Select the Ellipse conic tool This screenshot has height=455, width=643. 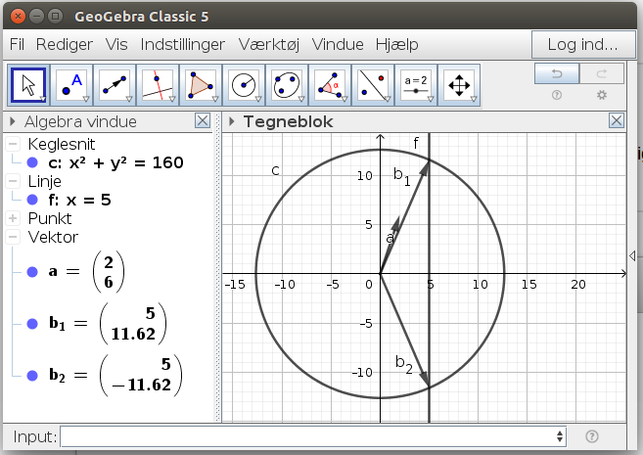coord(287,85)
